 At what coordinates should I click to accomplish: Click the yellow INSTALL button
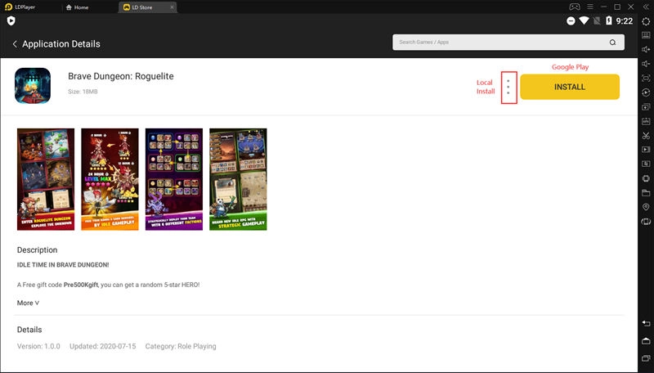570,87
